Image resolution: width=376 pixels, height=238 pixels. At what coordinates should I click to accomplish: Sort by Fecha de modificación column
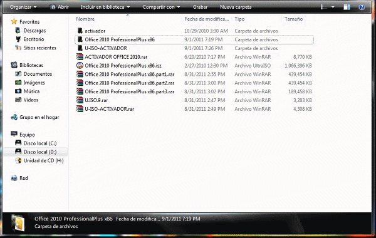pos(207,19)
